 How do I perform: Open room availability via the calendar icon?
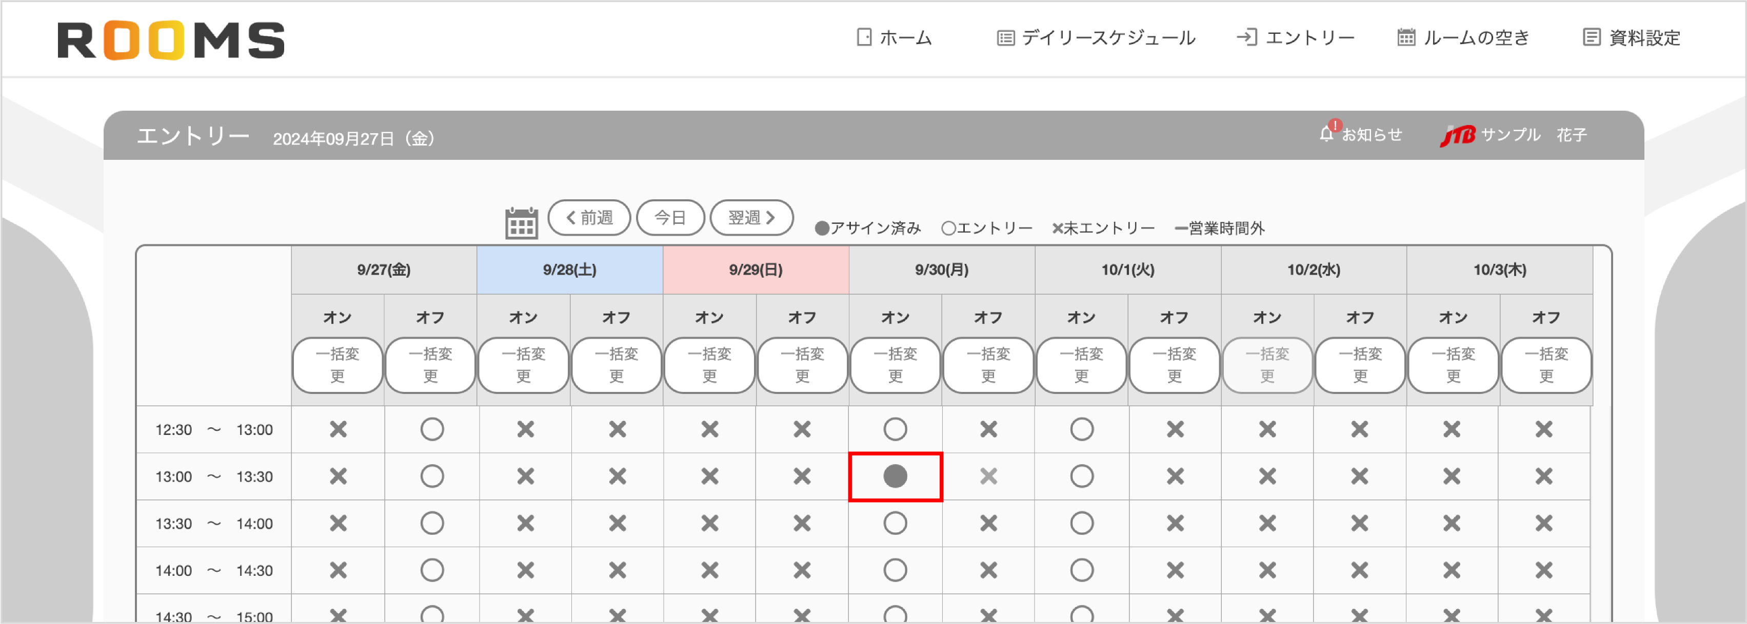(1406, 38)
